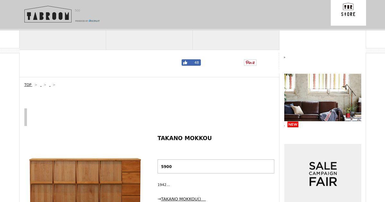Image resolution: width=385 pixels, height=202 pixels.
Task: Follow the →TAKANO MOKKOU() link
Action: click(182, 199)
